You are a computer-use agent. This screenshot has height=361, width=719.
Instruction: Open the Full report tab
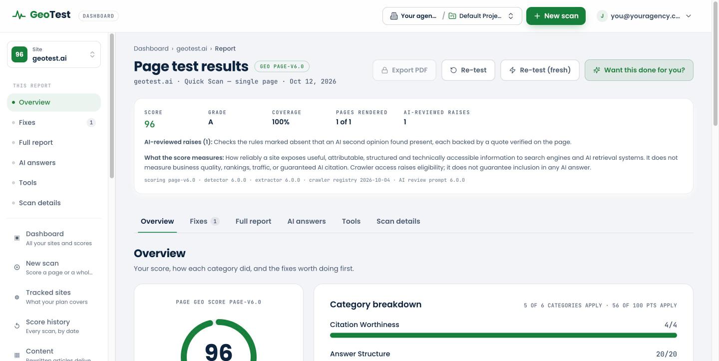[253, 221]
